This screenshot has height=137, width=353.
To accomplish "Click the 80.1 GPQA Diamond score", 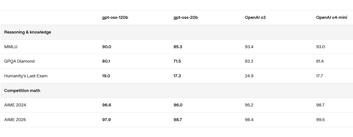I will [x=106, y=61].
